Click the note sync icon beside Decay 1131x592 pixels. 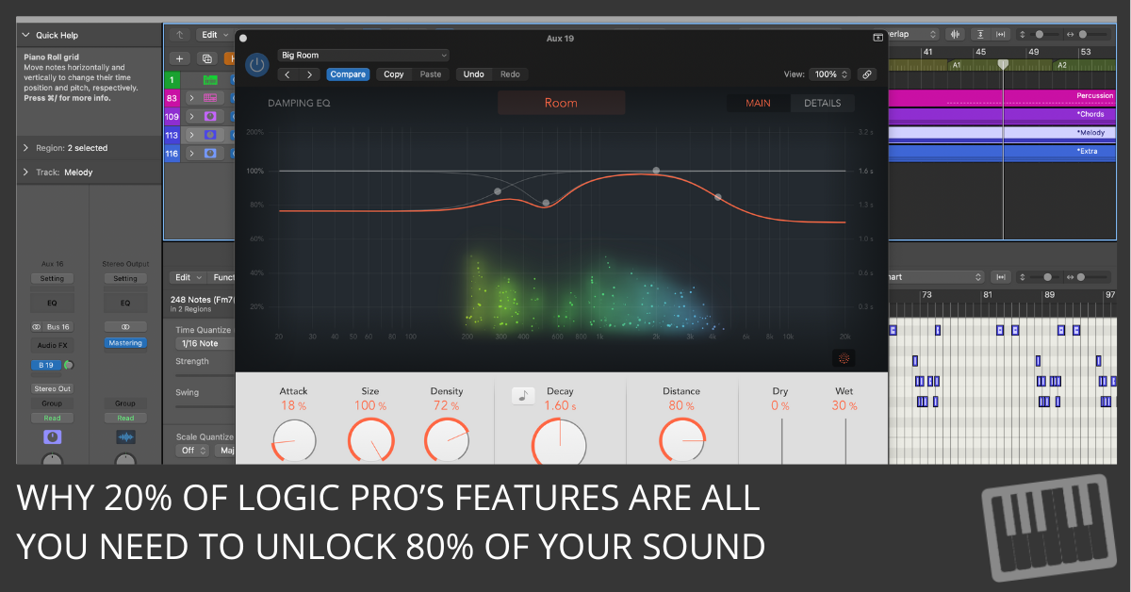tap(523, 396)
